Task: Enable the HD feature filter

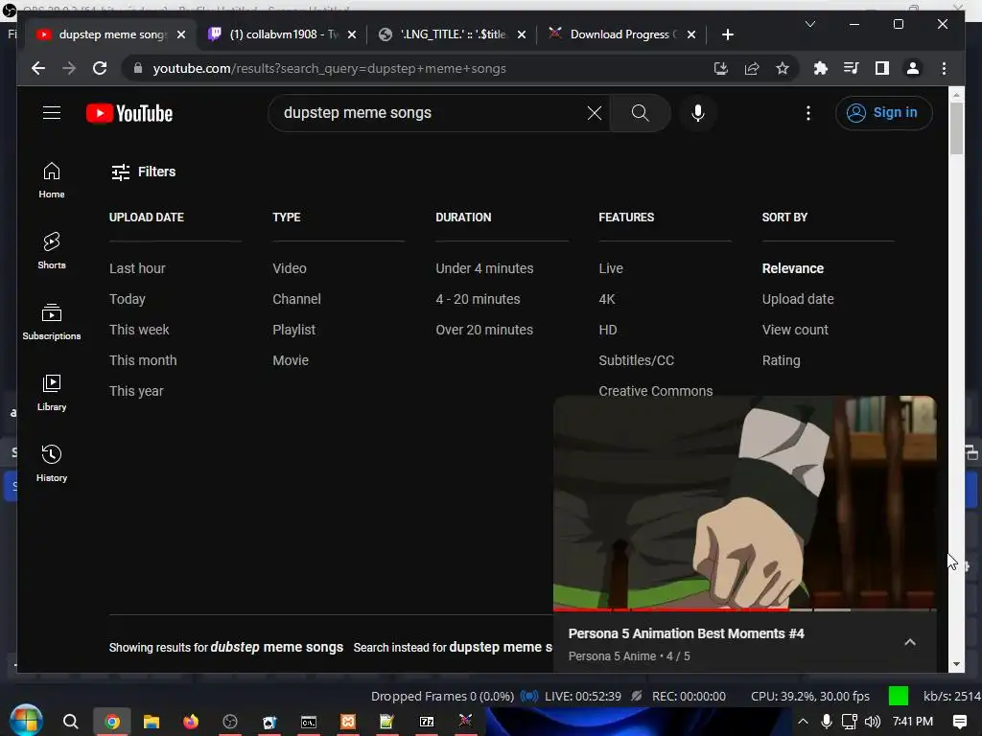Action: pyautogui.click(x=607, y=330)
